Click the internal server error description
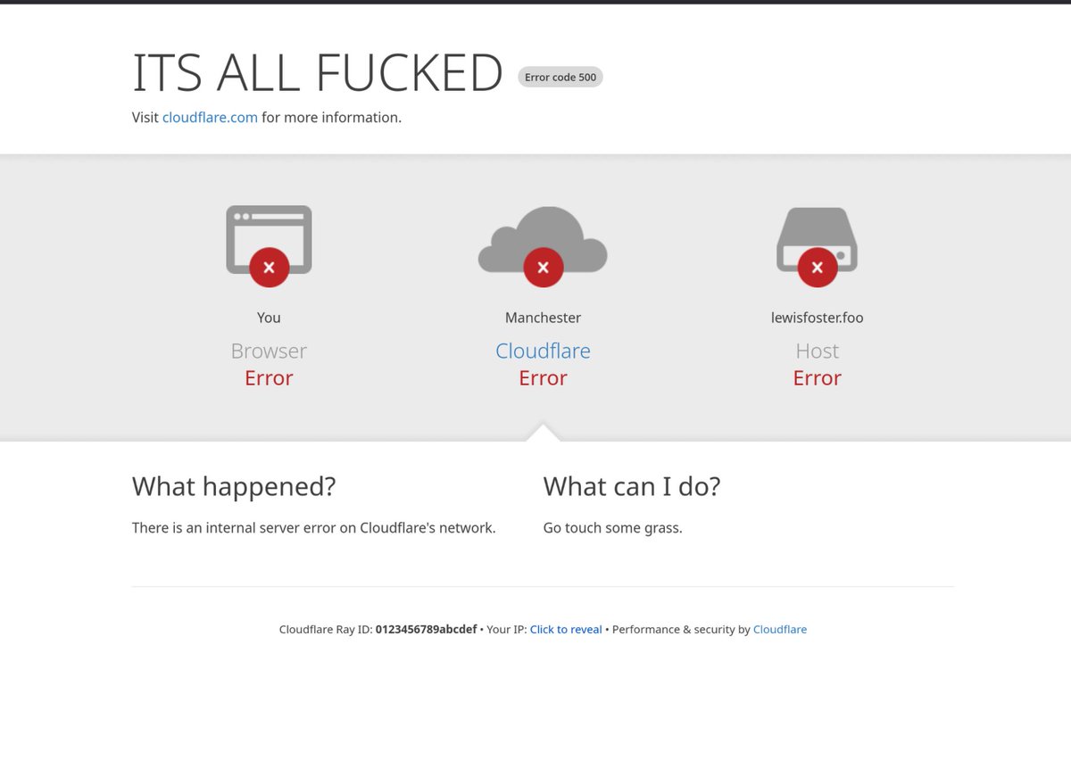The height and width of the screenshot is (760, 1071). (x=314, y=527)
